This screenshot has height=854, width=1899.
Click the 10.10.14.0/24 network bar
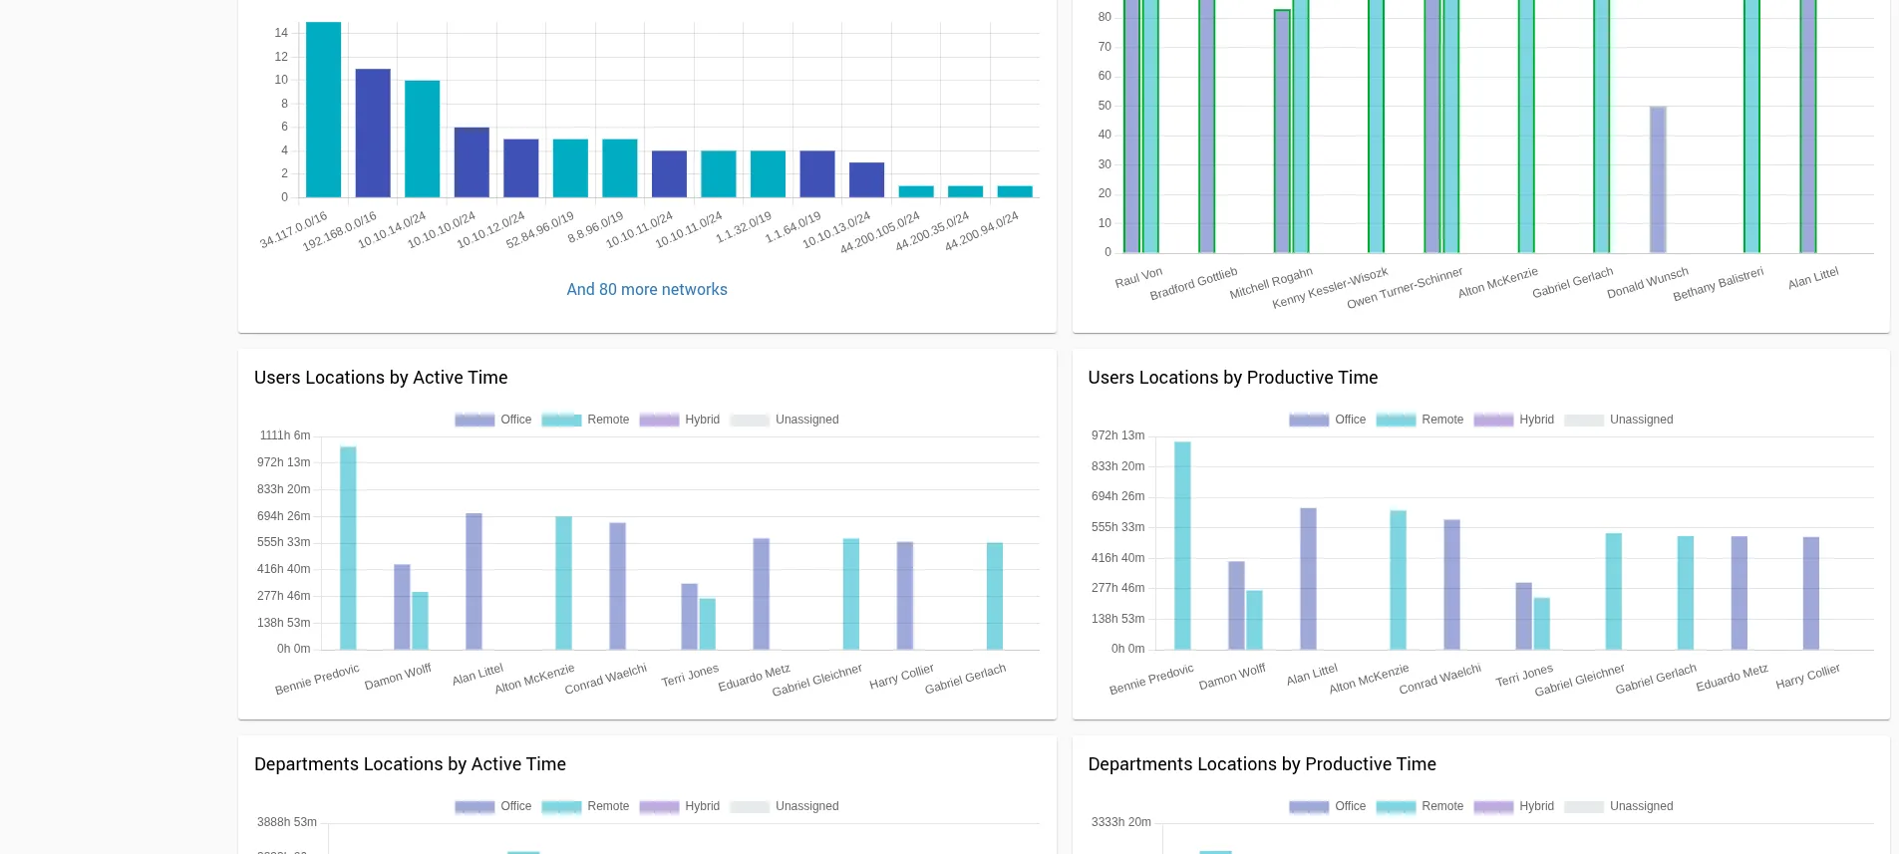tap(422, 140)
